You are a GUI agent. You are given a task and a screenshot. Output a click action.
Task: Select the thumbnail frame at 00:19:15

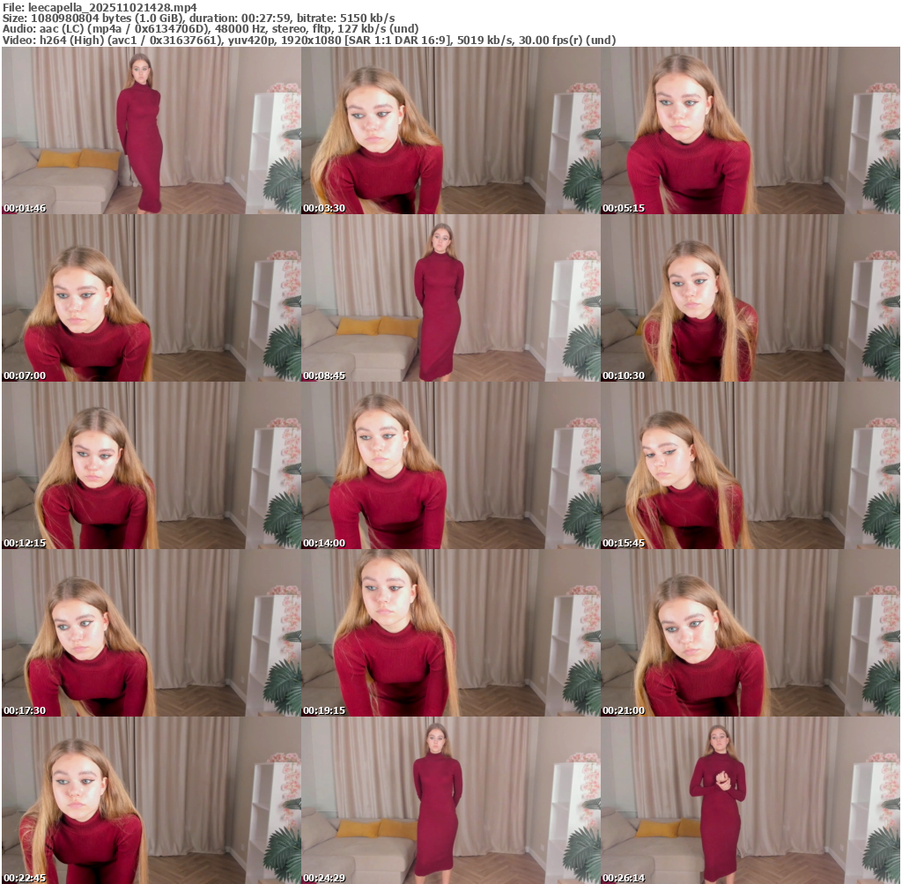point(451,633)
